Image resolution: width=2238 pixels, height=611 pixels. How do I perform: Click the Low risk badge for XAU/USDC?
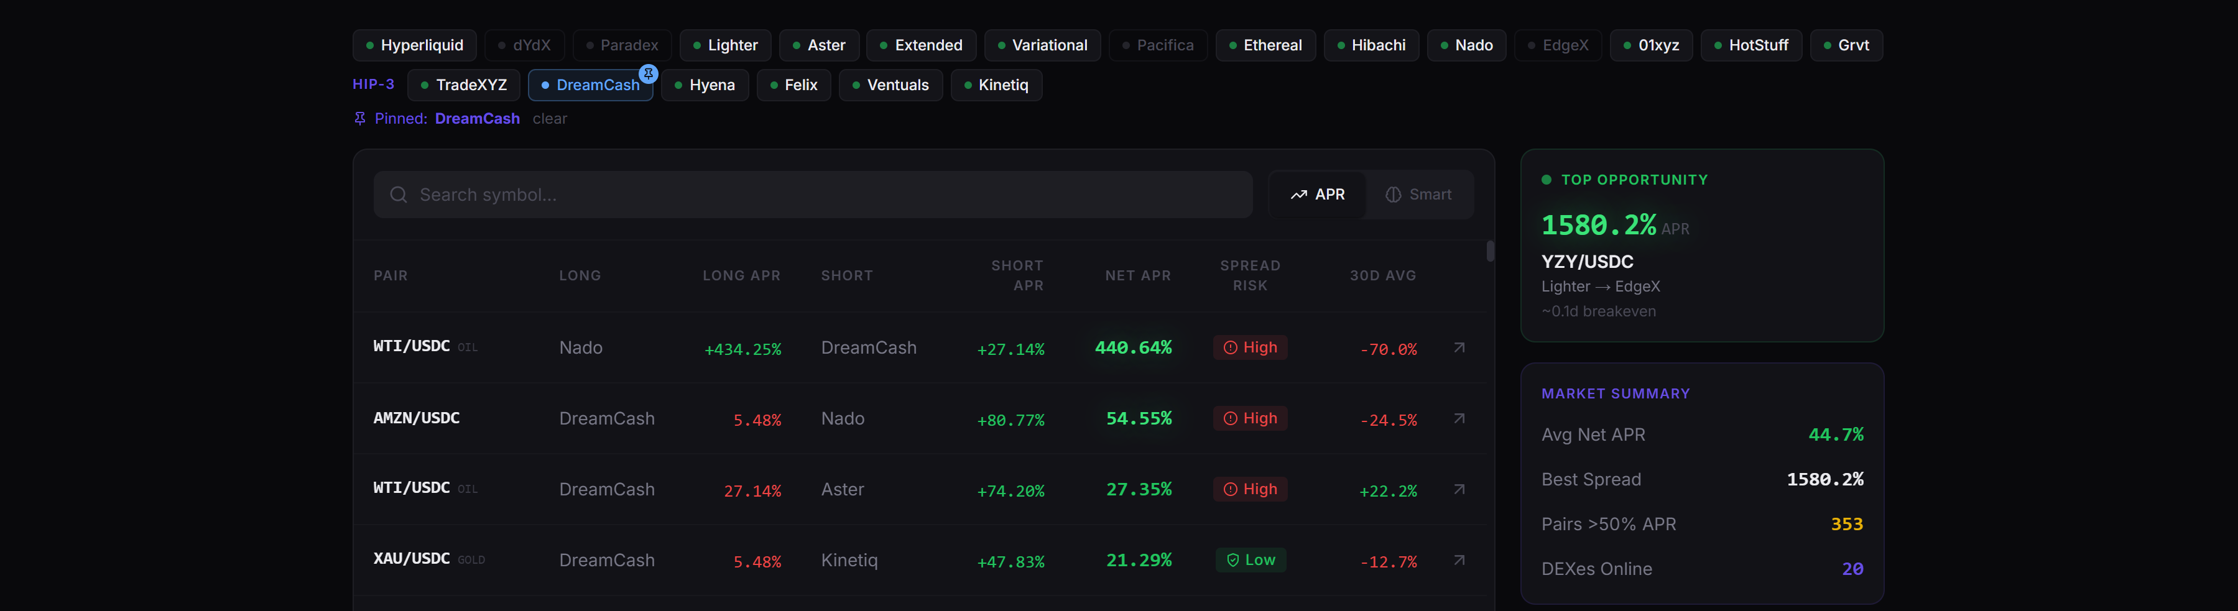1250,561
